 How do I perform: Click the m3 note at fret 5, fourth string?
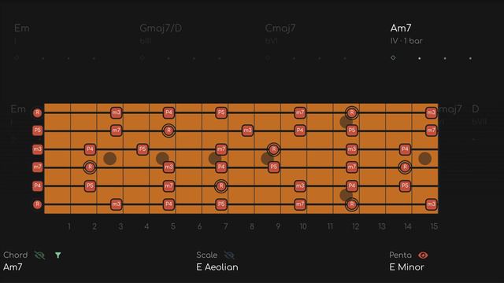pyautogui.click(x=169, y=167)
